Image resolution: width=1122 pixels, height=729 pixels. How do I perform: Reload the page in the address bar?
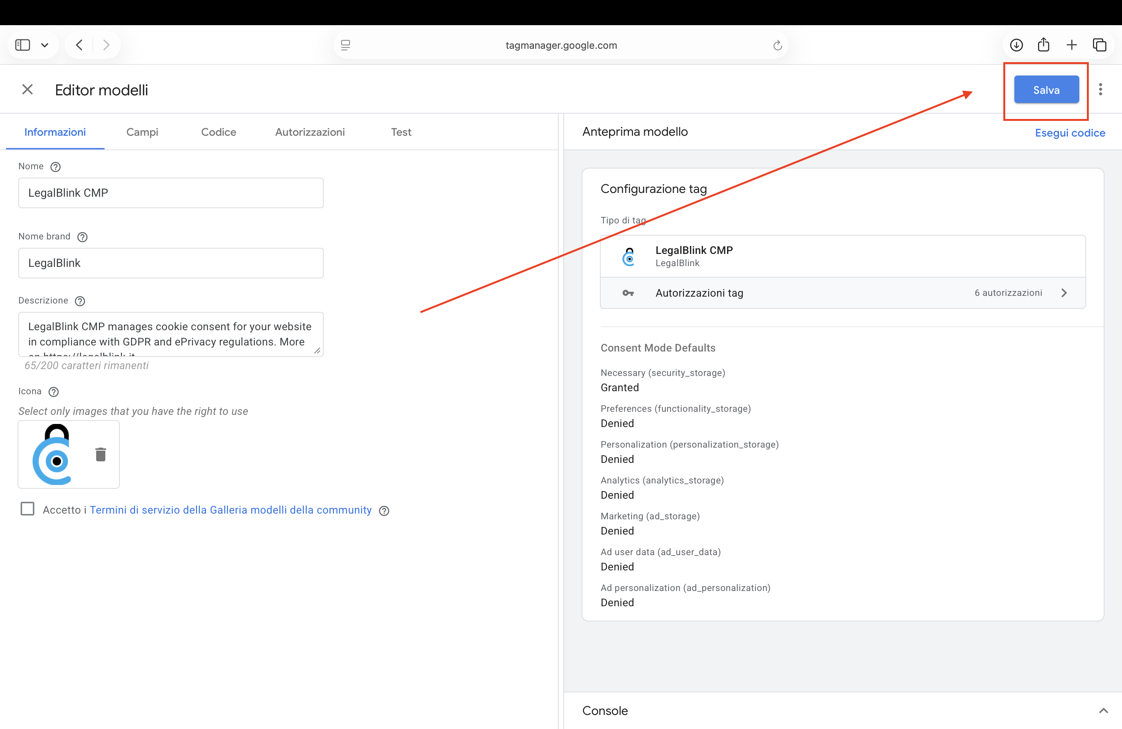(777, 45)
